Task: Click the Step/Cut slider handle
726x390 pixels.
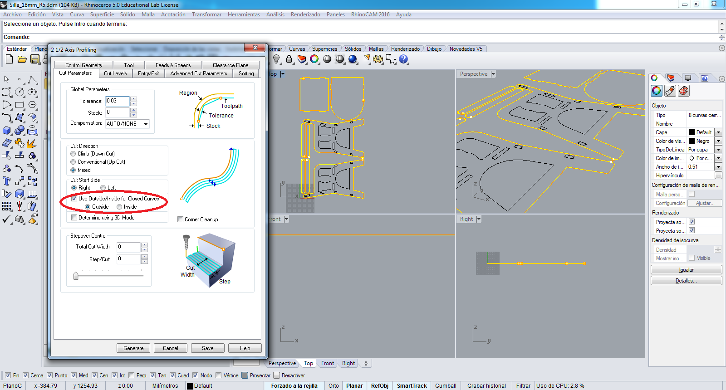Action: coord(76,275)
